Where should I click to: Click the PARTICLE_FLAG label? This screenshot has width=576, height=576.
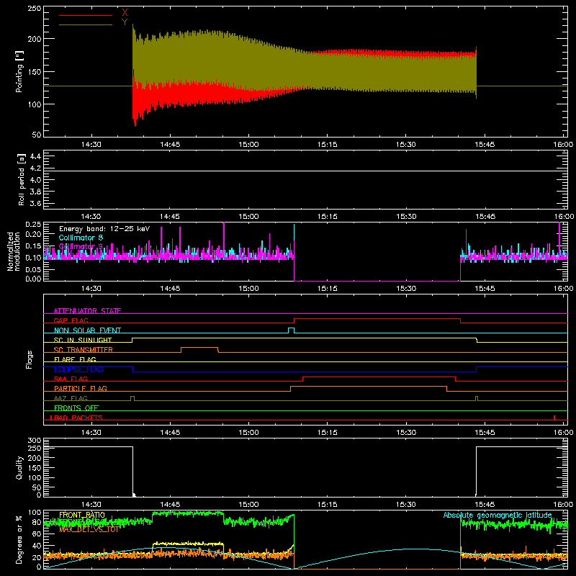pos(81,388)
